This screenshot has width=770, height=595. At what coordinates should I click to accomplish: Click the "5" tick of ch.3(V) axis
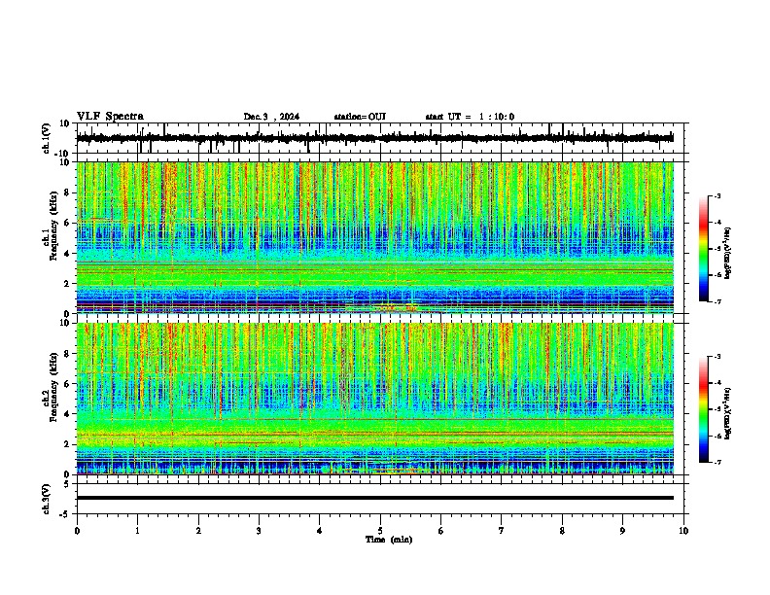pyautogui.click(x=67, y=484)
